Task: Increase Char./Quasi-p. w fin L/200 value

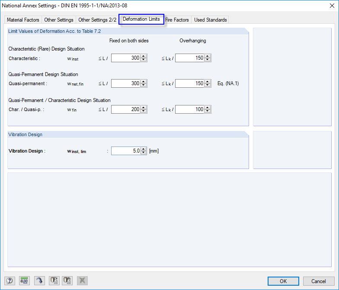Action: pyautogui.click(x=144, y=108)
